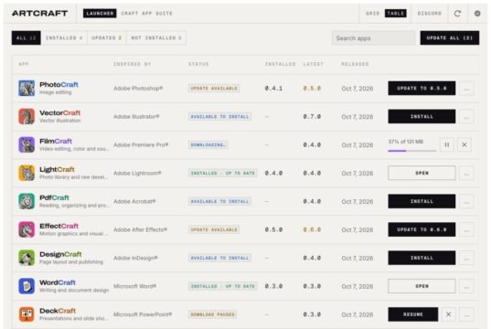The width and height of the screenshot is (491, 329).
Task: Filter by Installed apps
Action: coord(64,37)
